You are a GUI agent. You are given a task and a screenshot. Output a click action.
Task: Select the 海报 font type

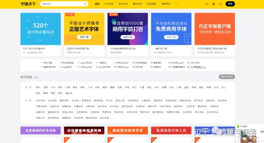pos(53,93)
